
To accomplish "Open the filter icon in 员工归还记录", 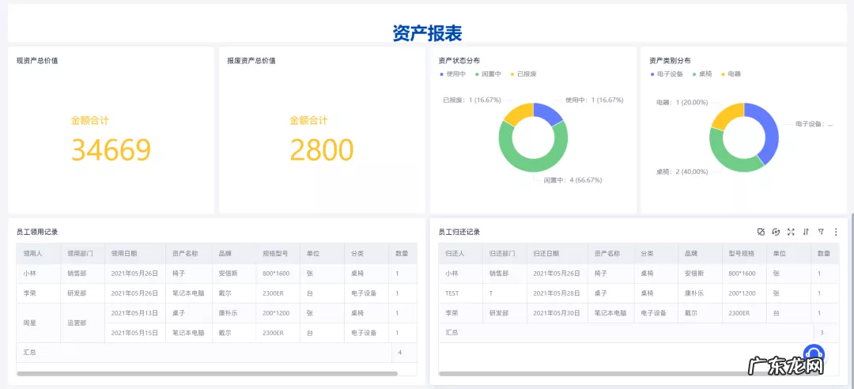I will [821, 232].
